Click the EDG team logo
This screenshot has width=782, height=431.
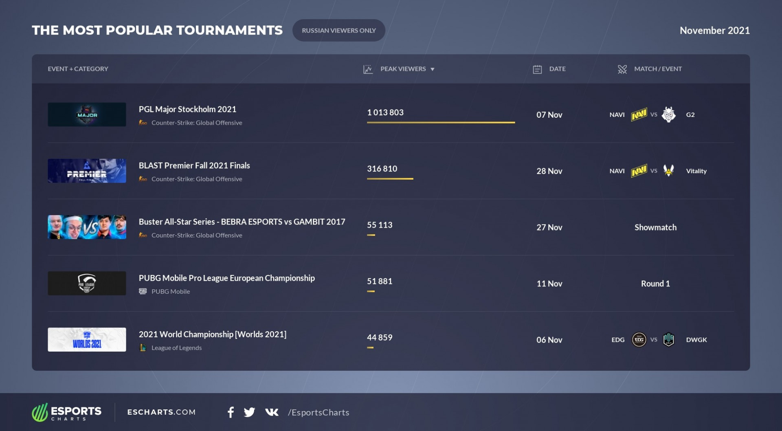point(639,340)
